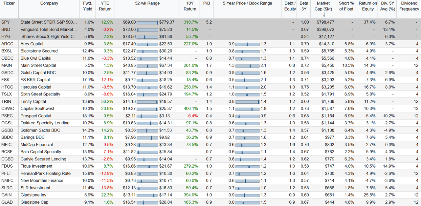
Task: Click the Oaktree Specialty Lending name
Action: pyautogui.click(x=45, y=123)
